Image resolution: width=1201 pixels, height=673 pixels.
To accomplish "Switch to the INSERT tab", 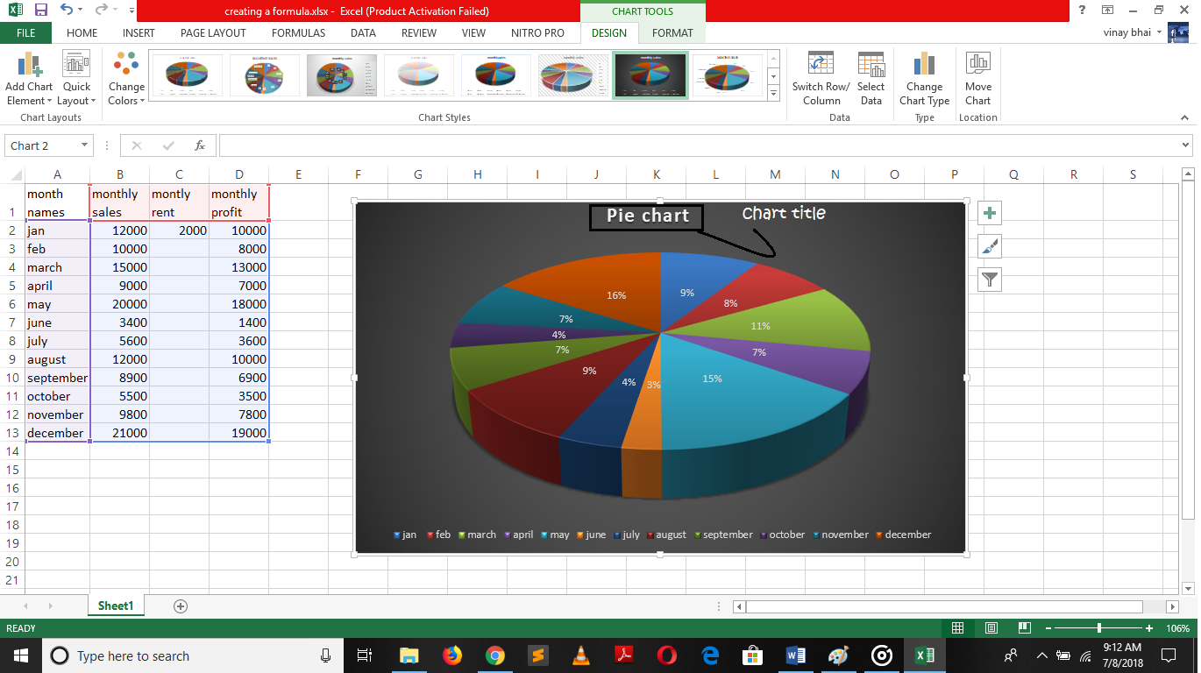I will 139,33.
